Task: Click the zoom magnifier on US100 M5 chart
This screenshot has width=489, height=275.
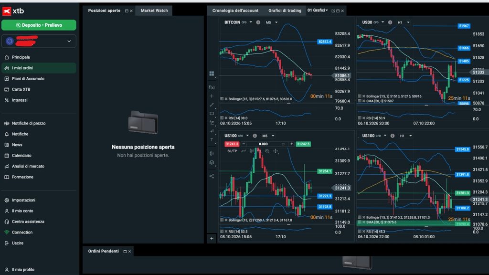Action: point(267,151)
